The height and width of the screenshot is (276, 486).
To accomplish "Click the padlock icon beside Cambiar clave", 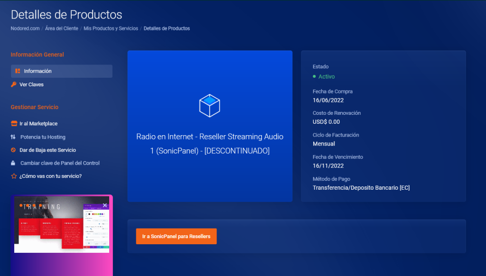I will click(x=14, y=163).
